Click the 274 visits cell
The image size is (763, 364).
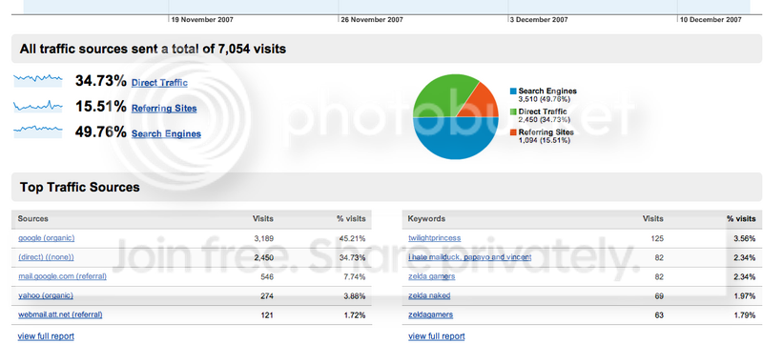point(267,296)
